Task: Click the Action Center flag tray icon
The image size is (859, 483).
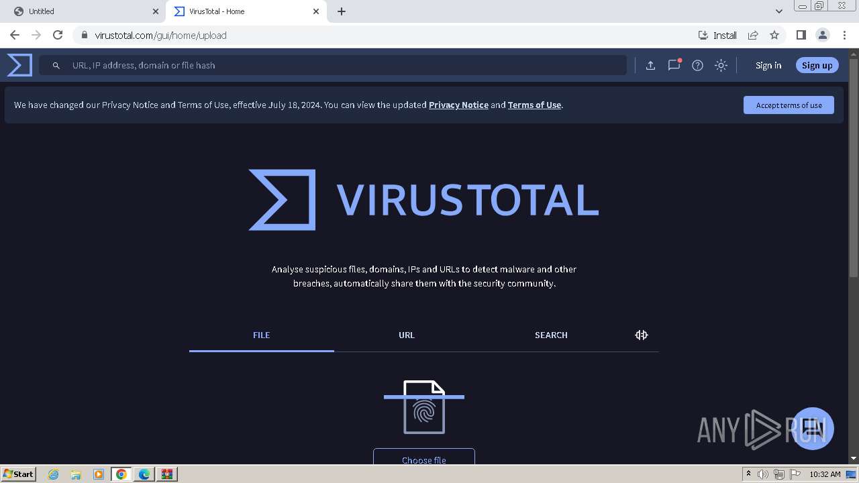Action: click(795, 474)
